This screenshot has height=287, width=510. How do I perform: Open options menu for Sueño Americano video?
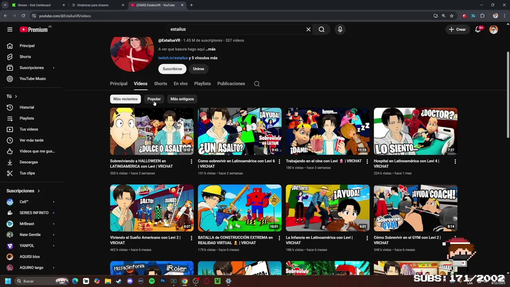[x=191, y=238]
